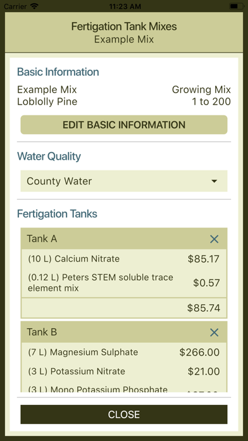Click the Tank A header

[124, 239]
